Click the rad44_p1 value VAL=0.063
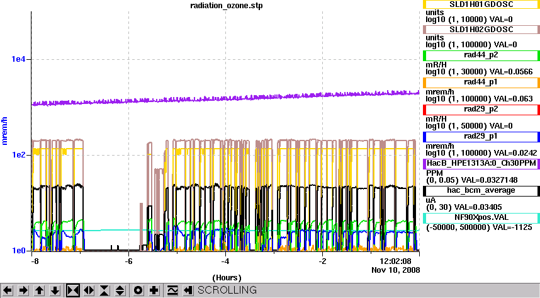Image resolution: width=540 pixels, height=298 pixels. coord(514,99)
